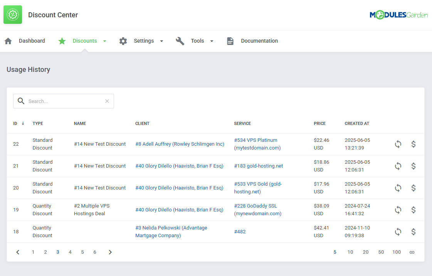Sort by the CREATED AT column header
Viewport: 432px width, 276px height.
357,123
